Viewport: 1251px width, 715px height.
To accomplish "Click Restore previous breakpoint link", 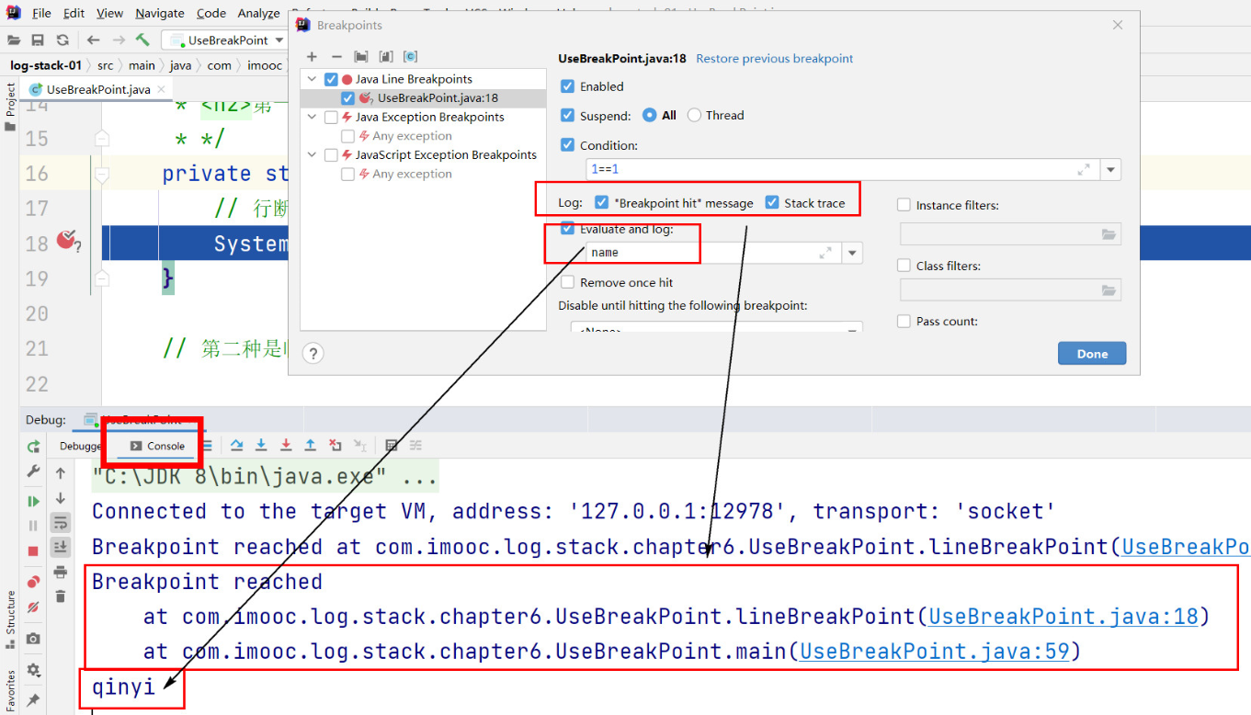I will pos(775,59).
